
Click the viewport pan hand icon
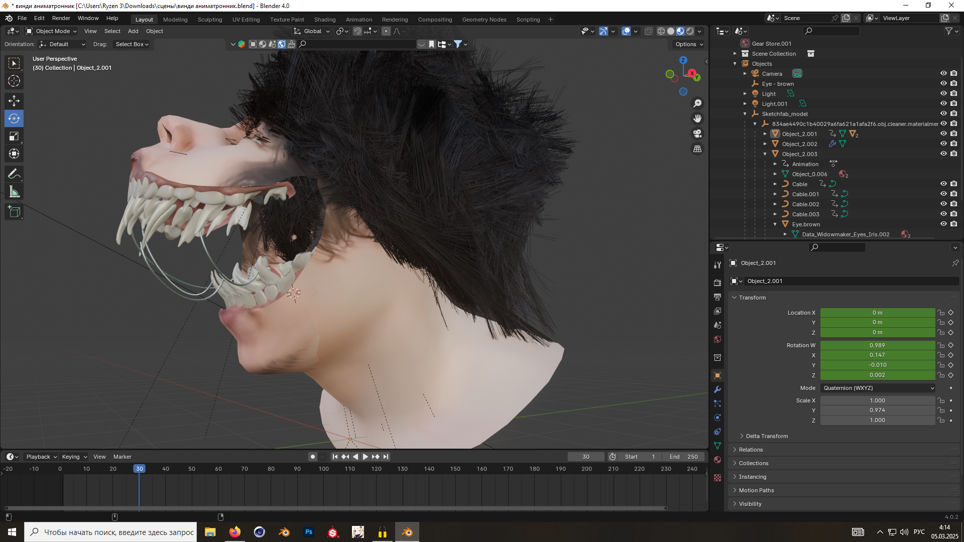tap(697, 118)
